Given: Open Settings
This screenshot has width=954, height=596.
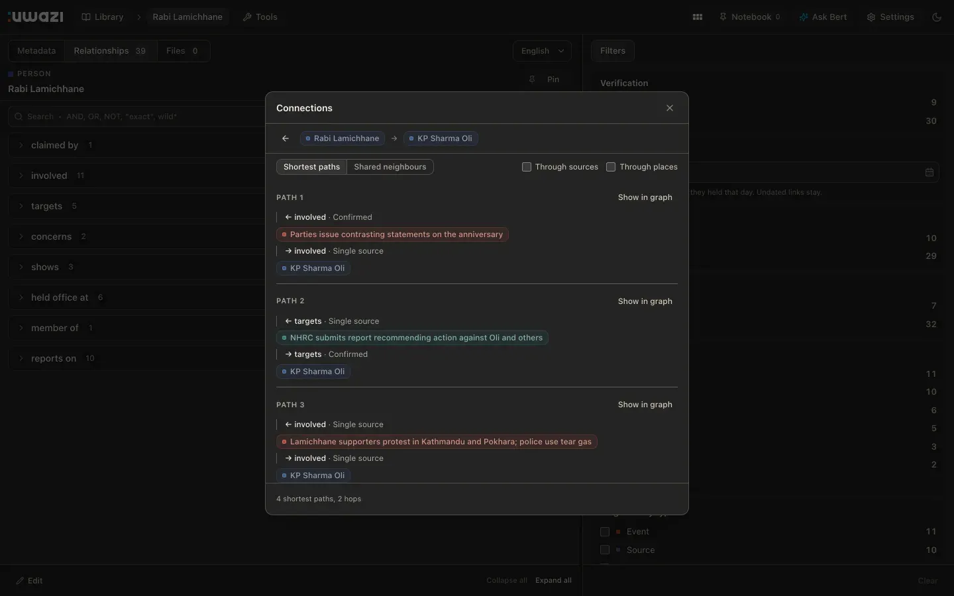Looking at the screenshot, I should pyautogui.click(x=890, y=17).
